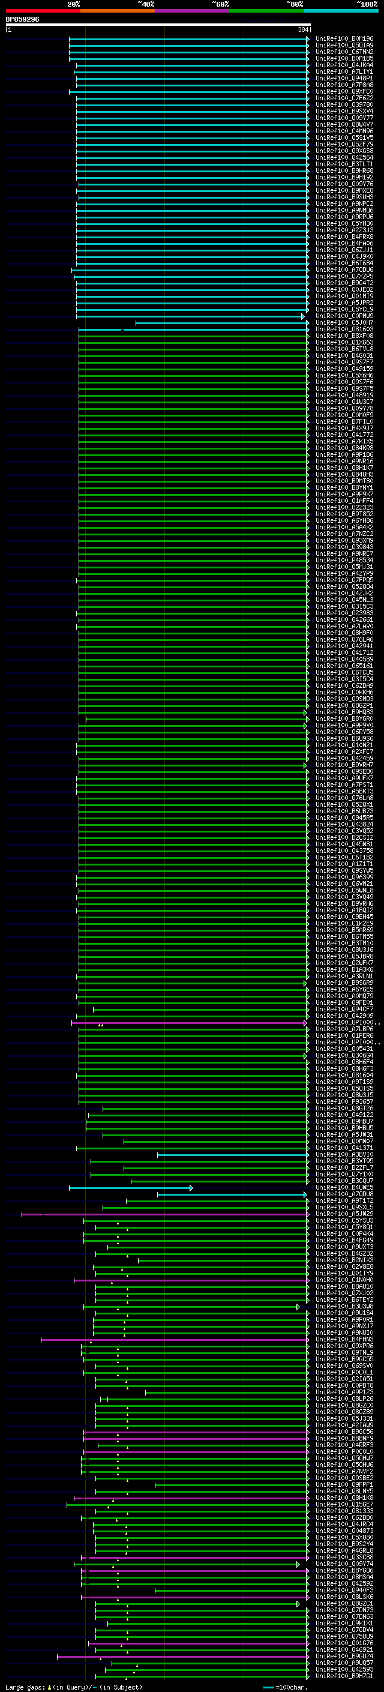Click hit label UniRef100_B0M196
This screenshot has height=1692, width=384.
point(344,39)
